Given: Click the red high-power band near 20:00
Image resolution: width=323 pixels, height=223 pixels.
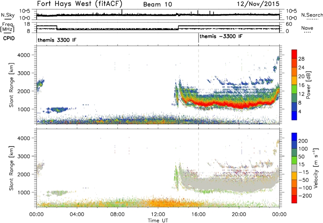Looking at the screenshot, I should pos(239,105).
